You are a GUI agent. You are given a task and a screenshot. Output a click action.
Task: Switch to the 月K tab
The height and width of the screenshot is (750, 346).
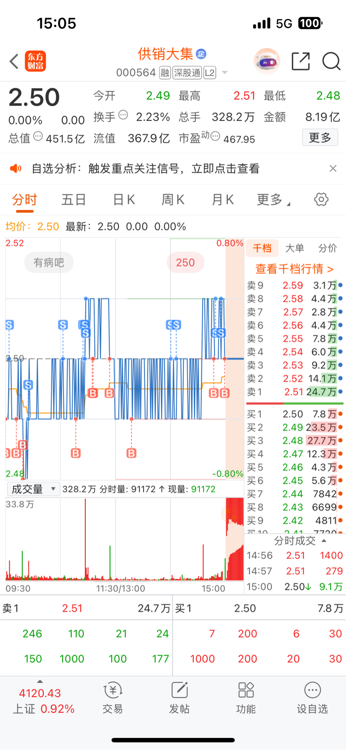(223, 200)
